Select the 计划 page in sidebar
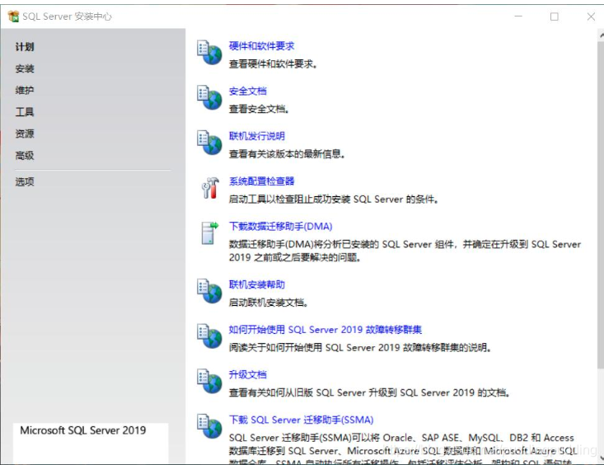This screenshot has height=465, width=604. click(x=25, y=47)
